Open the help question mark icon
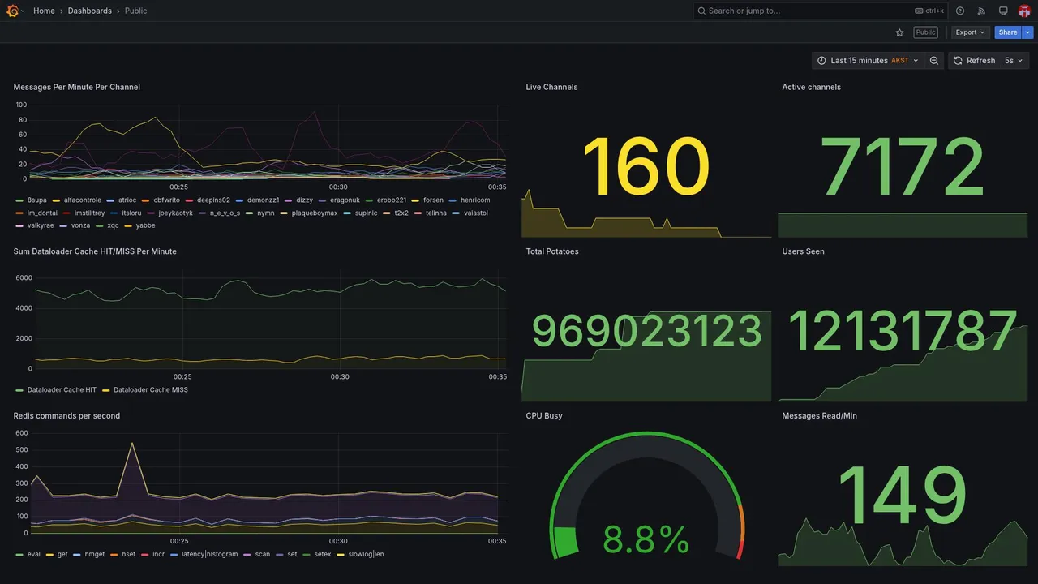The image size is (1038, 584). (960, 11)
